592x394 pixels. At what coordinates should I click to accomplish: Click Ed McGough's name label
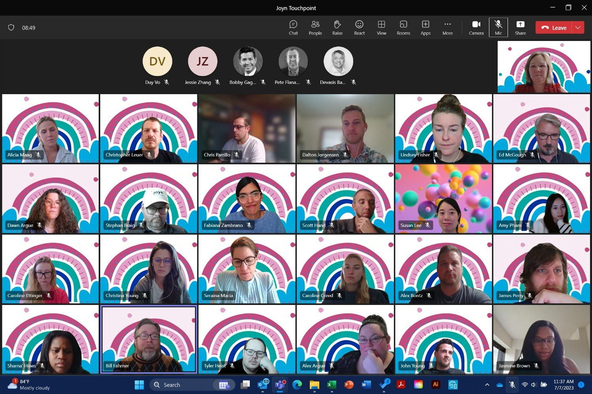coord(512,155)
